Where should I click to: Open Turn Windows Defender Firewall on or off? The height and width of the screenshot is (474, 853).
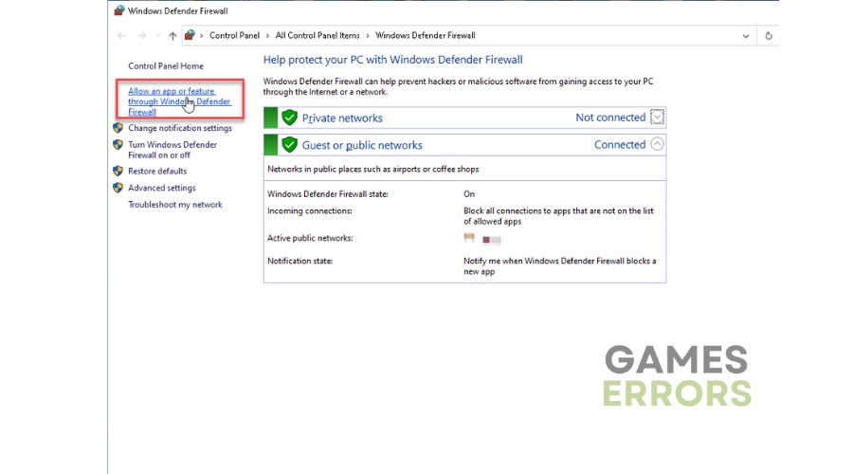point(172,150)
